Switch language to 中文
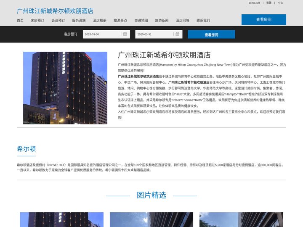This screenshot has width=303, height=227. (x=280, y=3)
